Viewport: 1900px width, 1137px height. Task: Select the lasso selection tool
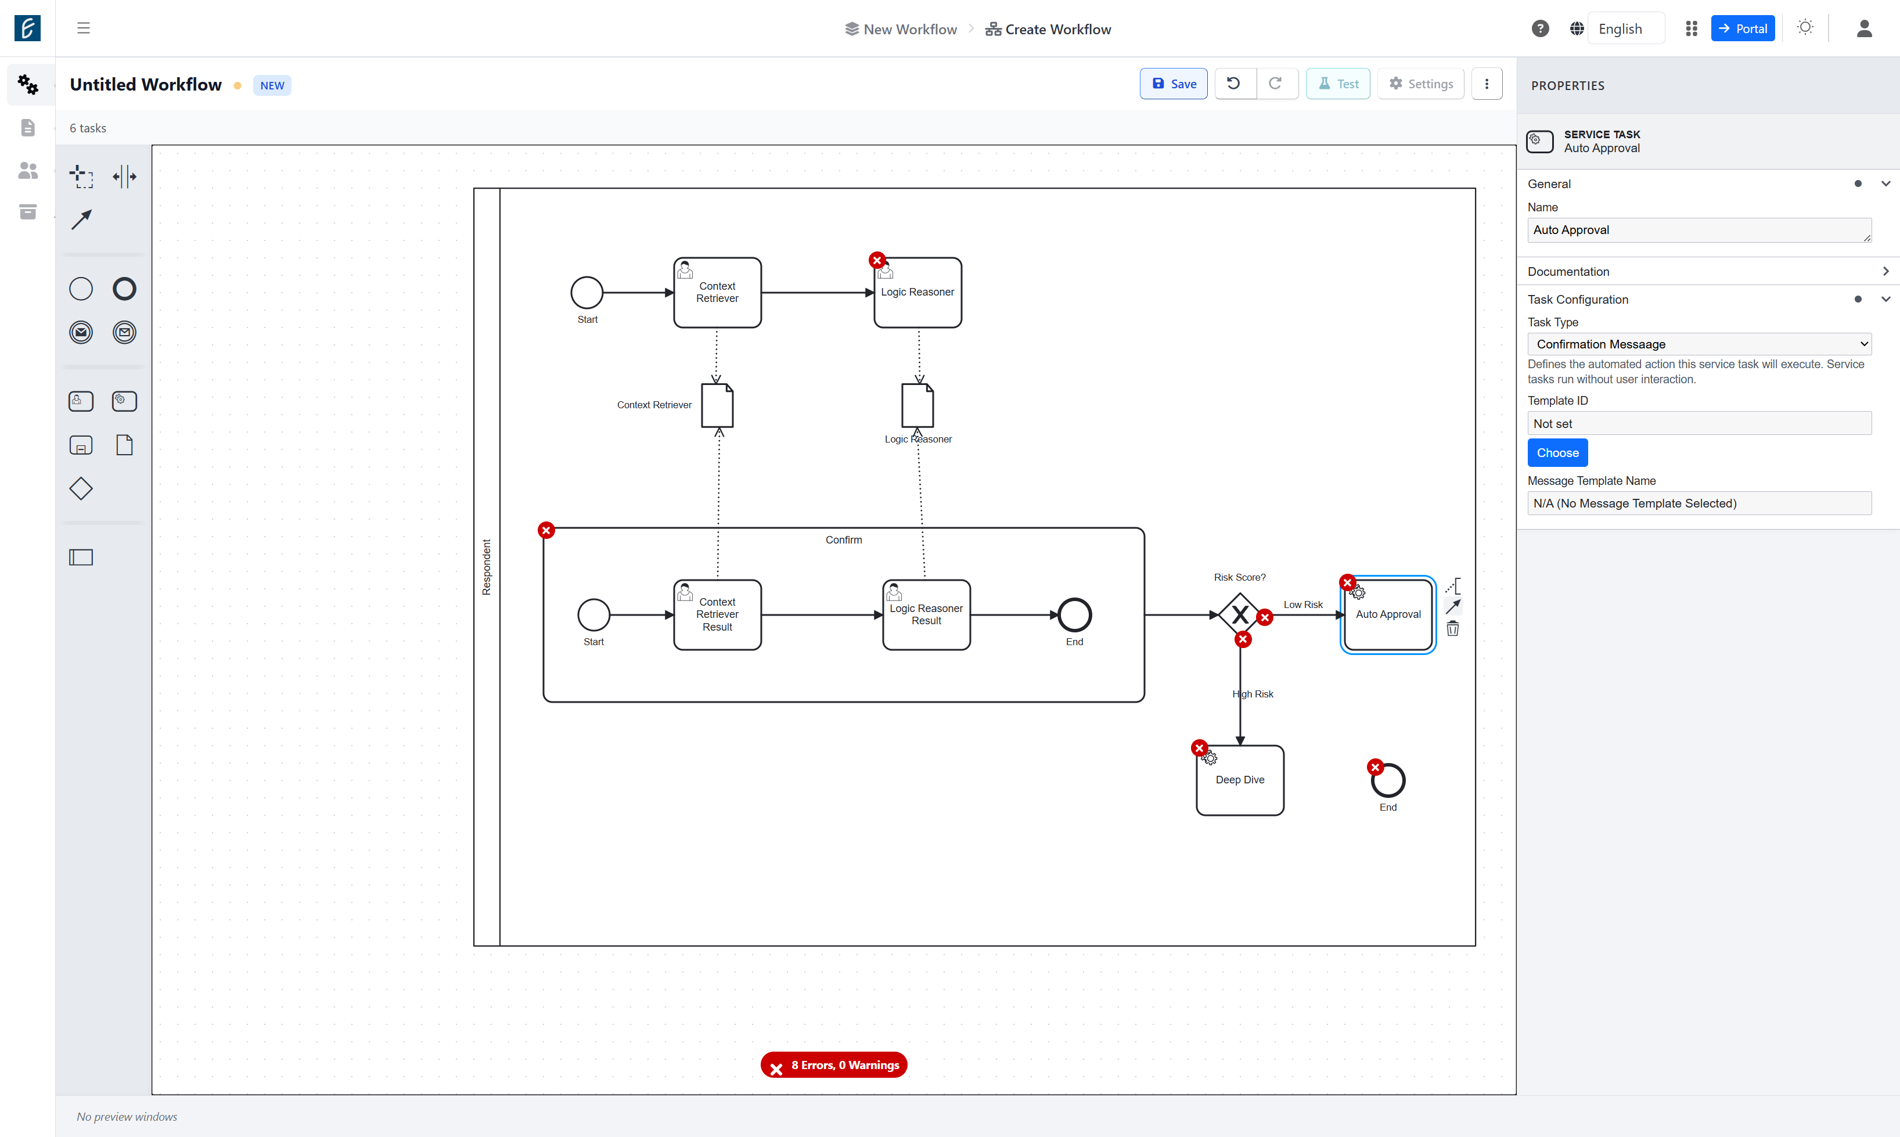coord(81,176)
